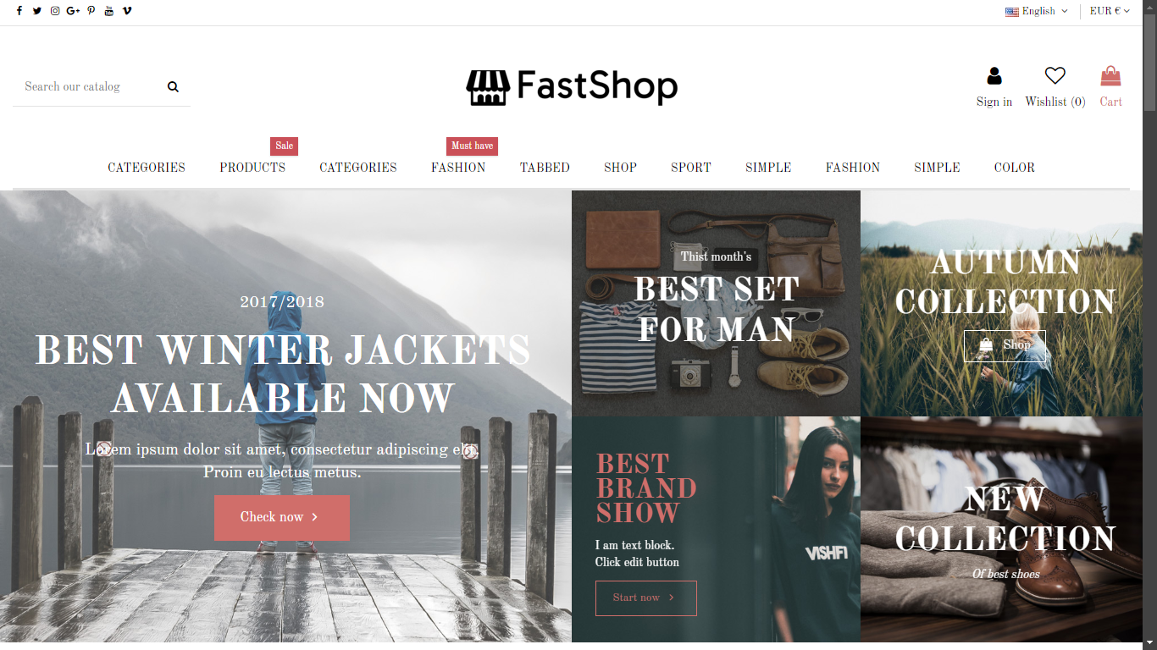Image resolution: width=1157 pixels, height=650 pixels.
Task: Open the Google Plus social icon
Action: 73,11
